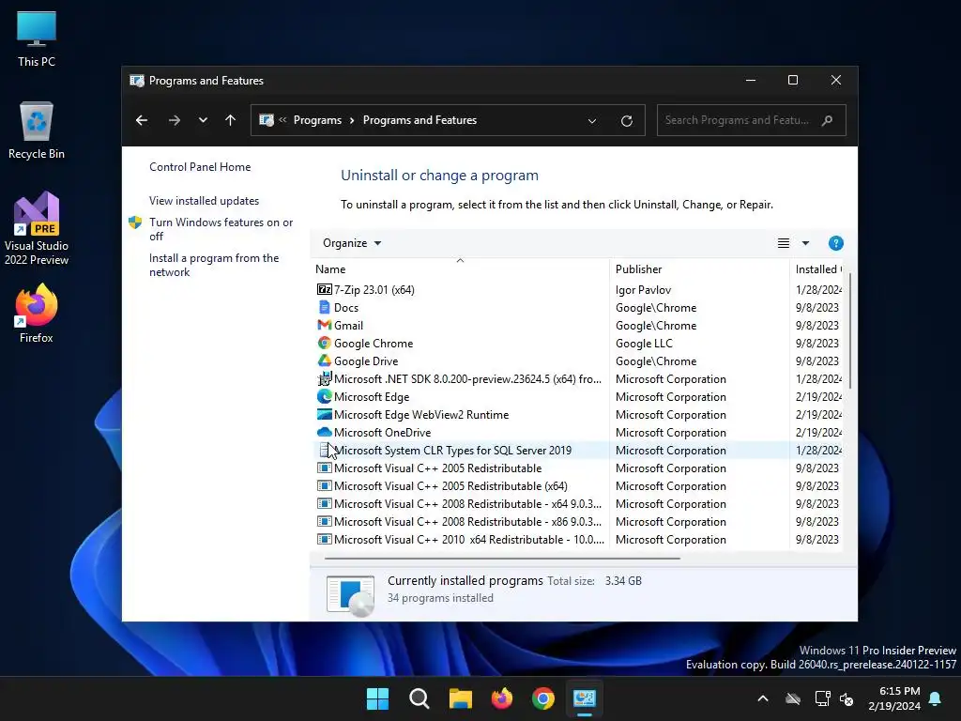961x721 pixels.
Task: Click Programs and Features breadcrumb
Action: (x=419, y=120)
